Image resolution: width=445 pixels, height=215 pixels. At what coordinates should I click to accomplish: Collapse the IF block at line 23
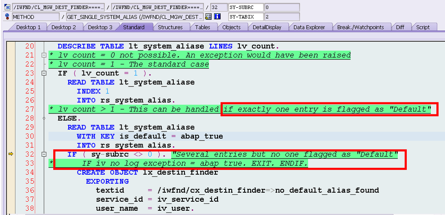(44, 73)
